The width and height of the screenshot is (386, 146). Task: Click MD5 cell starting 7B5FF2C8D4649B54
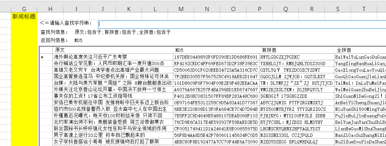tap(216, 115)
